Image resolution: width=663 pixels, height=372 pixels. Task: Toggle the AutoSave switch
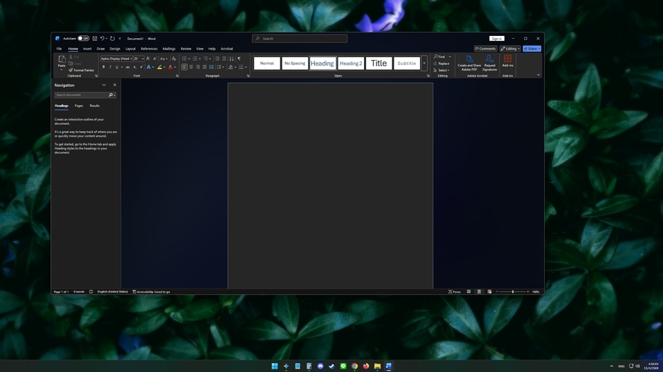[83, 39]
